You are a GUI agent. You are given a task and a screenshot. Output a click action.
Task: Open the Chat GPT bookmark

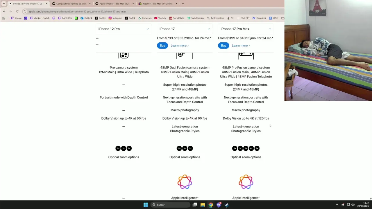coord(243,18)
